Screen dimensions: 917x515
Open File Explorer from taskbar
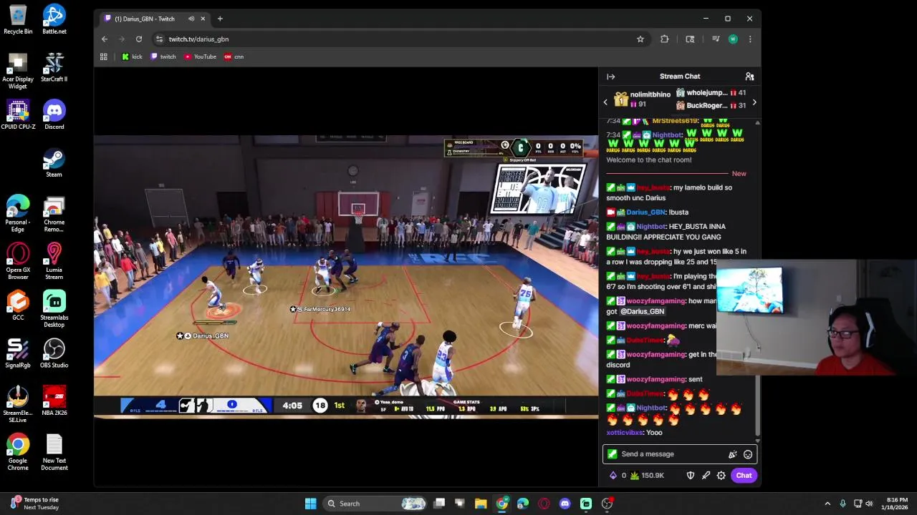coord(481,504)
